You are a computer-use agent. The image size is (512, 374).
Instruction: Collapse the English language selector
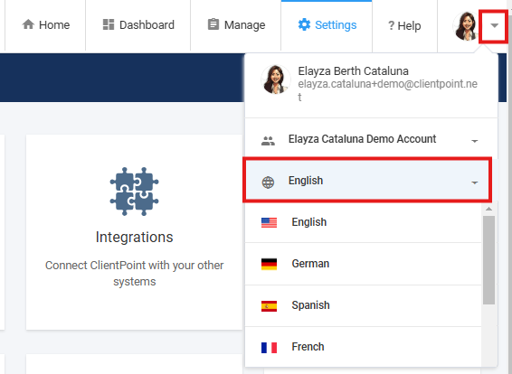(474, 182)
